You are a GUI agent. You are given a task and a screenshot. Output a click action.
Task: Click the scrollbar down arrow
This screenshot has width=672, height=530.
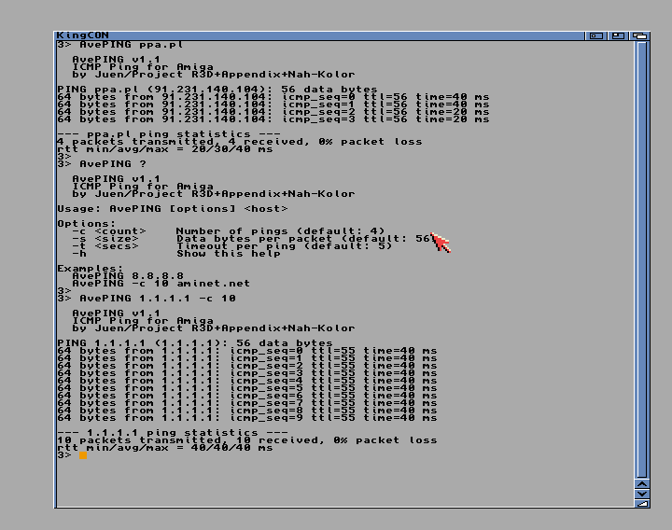click(x=642, y=494)
